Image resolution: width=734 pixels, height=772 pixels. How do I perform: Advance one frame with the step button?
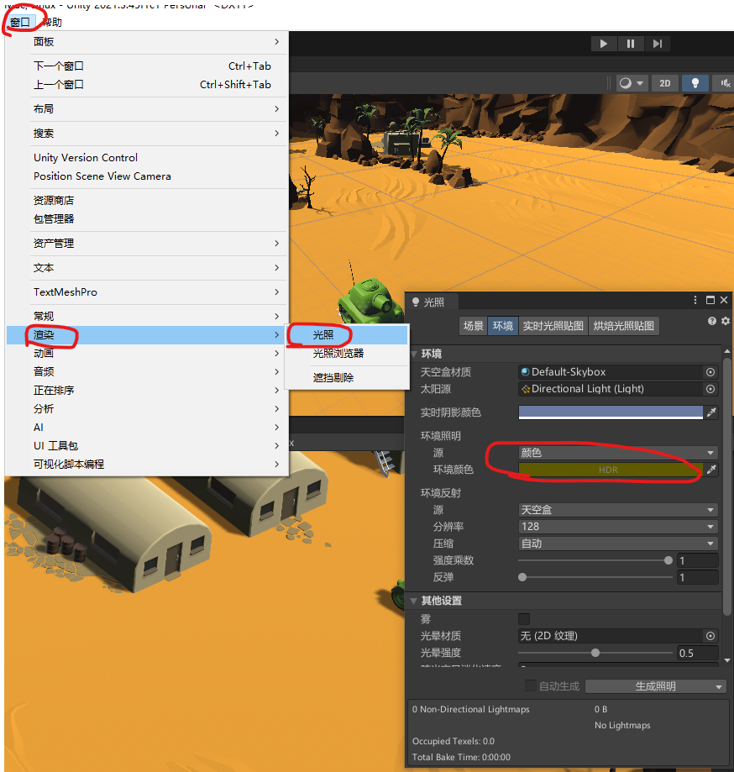pyautogui.click(x=658, y=44)
